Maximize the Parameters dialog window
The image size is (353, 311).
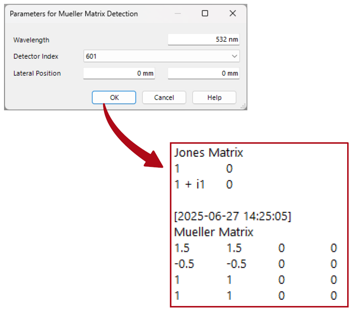(205, 14)
